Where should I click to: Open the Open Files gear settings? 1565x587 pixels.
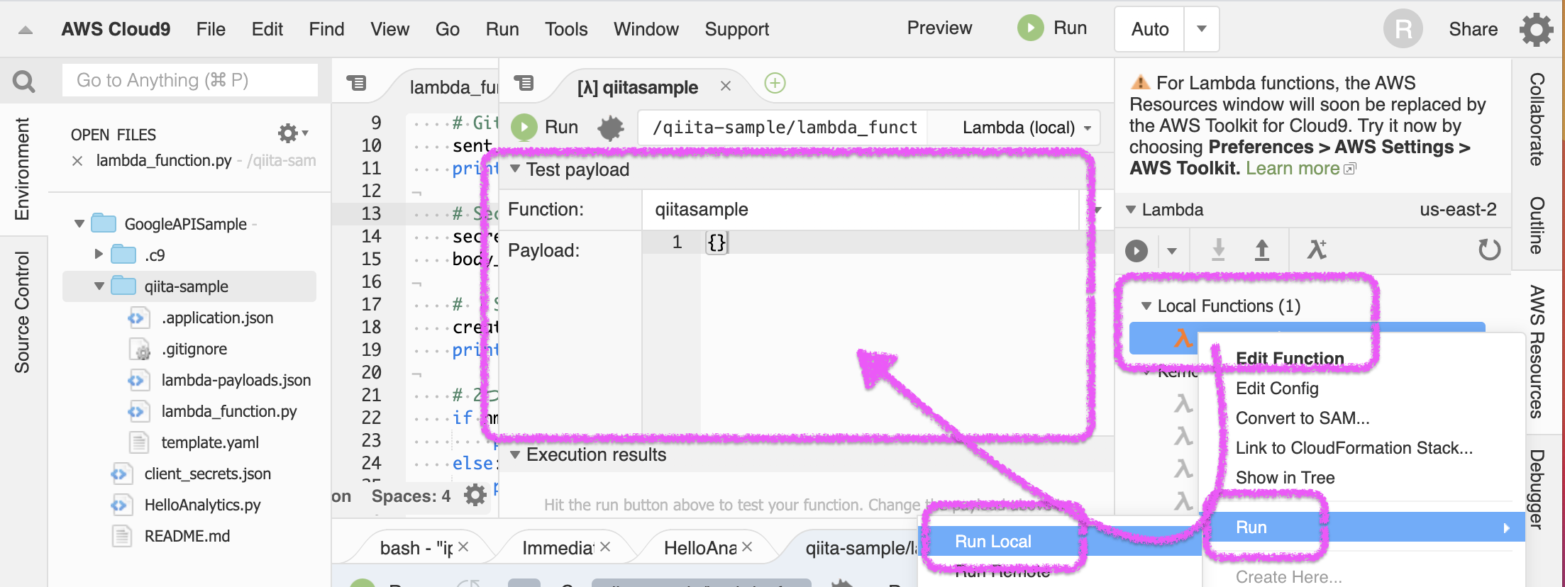point(292,133)
